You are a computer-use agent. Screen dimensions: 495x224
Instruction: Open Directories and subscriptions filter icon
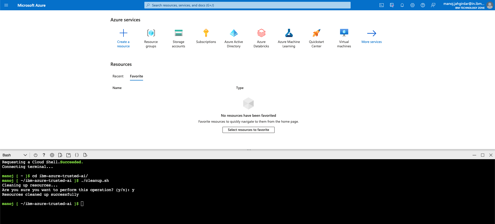[392, 5]
